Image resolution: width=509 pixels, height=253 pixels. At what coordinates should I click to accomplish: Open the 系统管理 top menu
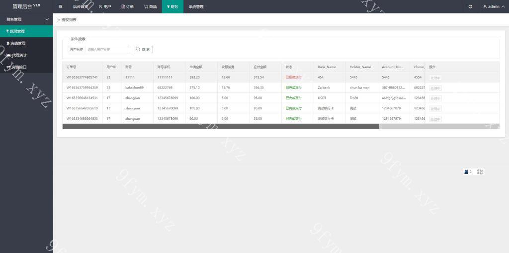[196, 6]
